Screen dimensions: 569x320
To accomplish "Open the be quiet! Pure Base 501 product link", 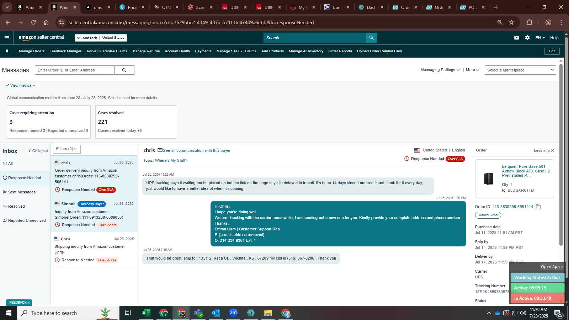I will pyautogui.click(x=526, y=171).
